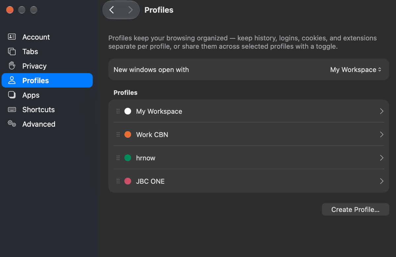Click the Profiles window title text
Screen dimensions: 396x257
(159, 10)
